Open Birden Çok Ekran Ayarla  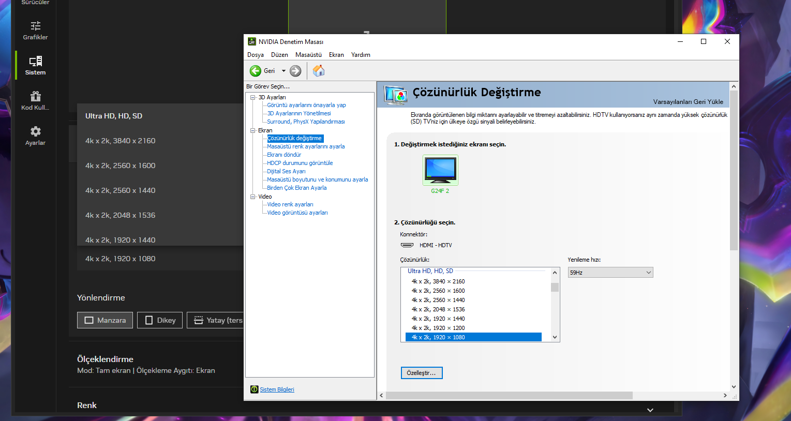click(297, 188)
